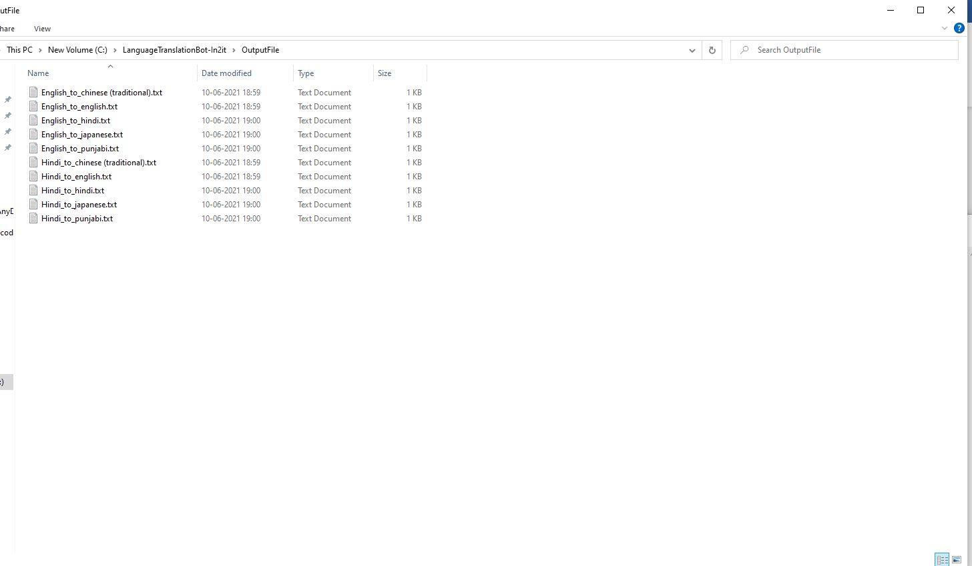This screenshot has height=566, width=972.
Task: Select the English_to_hindi.txt file icon
Action: click(x=33, y=120)
